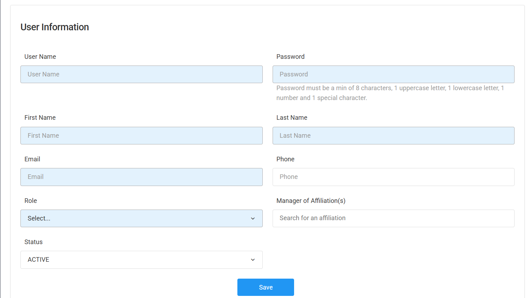The width and height of the screenshot is (529, 298).
Task: Click the Last Name label text
Action: click(x=292, y=118)
